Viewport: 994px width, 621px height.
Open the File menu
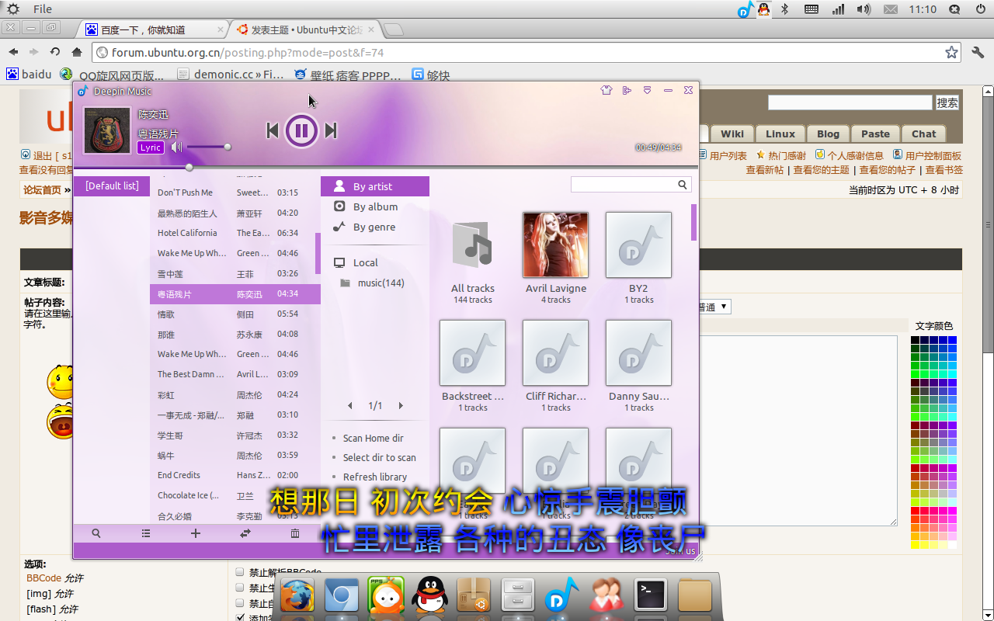(x=43, y=9)
